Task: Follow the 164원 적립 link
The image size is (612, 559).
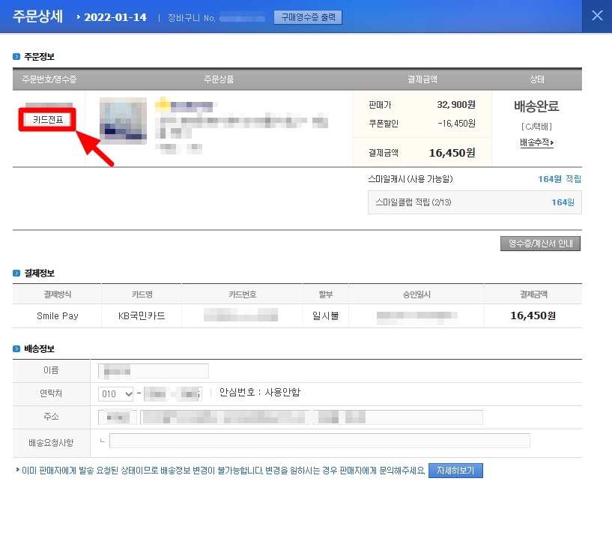Action: click(561, 180)
